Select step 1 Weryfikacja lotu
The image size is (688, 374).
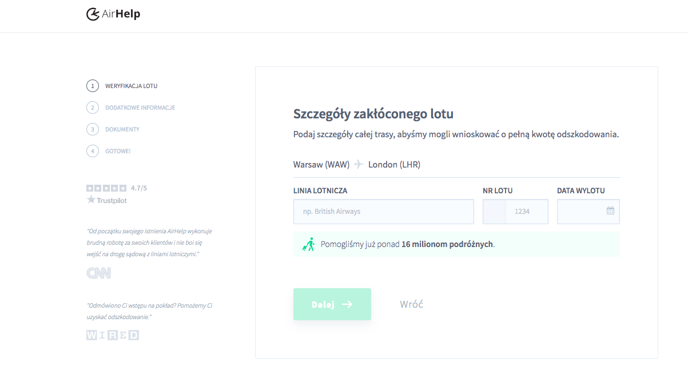point(122,86)
